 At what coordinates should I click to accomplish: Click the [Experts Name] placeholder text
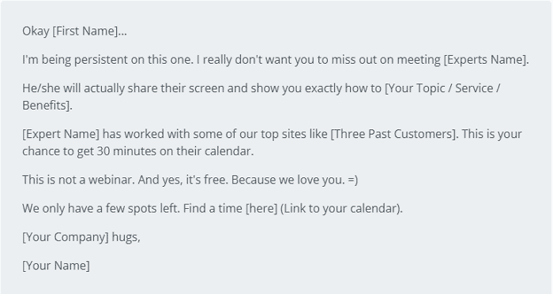tap(485, 60)
